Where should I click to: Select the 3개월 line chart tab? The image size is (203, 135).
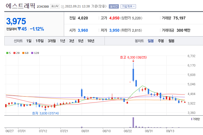point(52,41)
